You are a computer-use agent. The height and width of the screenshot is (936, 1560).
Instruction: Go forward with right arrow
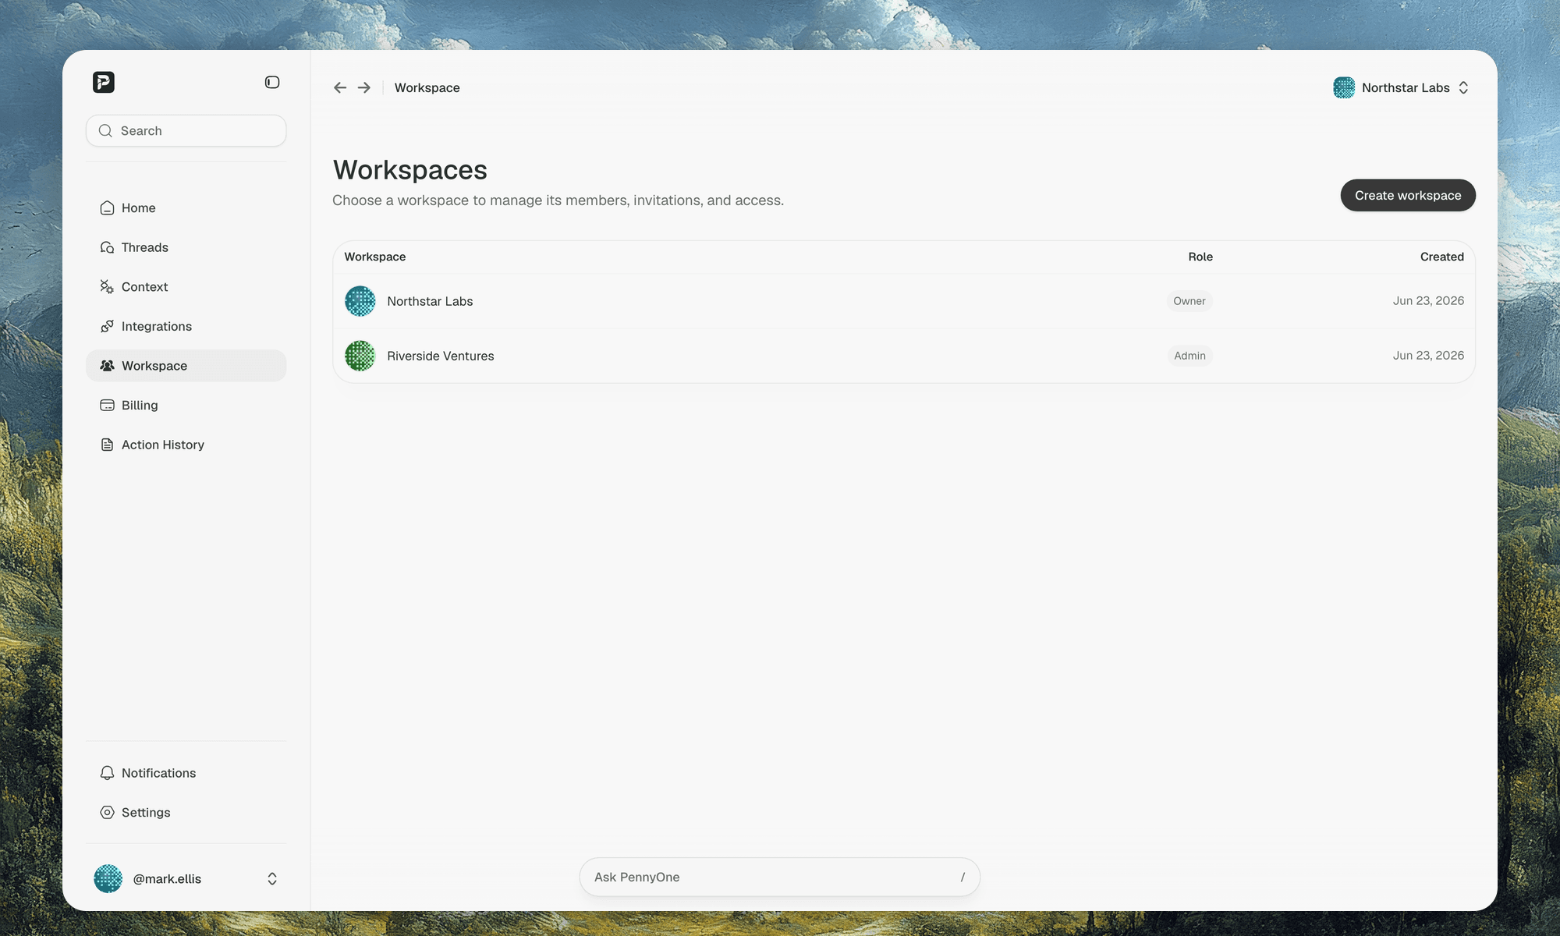[x=364, y=87]
